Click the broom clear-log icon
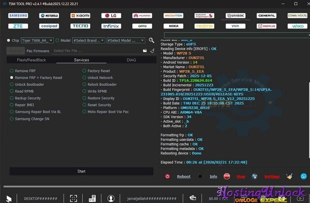Screen dimensions: 310x203 pos(289,176)
